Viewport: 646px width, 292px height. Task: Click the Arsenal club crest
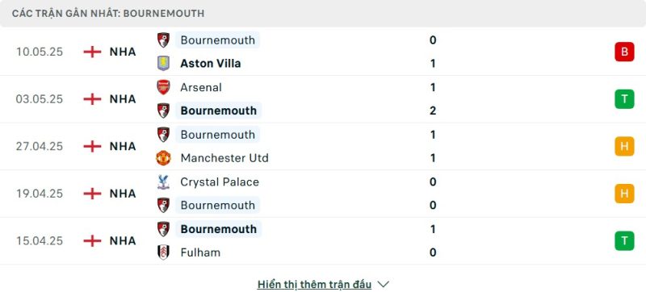click(164, 87)
